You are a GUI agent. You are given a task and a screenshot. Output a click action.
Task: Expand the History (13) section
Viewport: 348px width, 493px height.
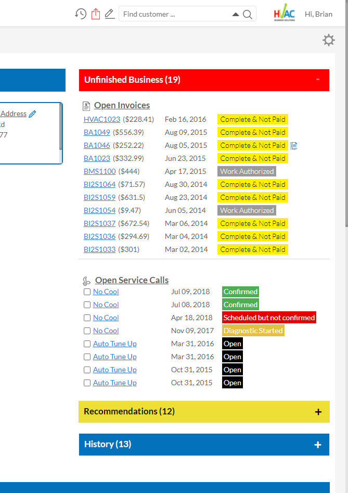coord(318,445)
